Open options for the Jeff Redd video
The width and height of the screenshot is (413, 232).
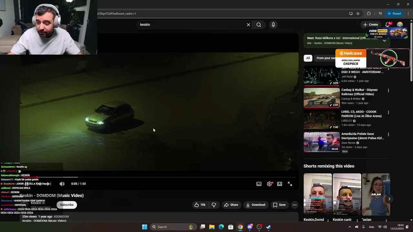pos(388,69)
